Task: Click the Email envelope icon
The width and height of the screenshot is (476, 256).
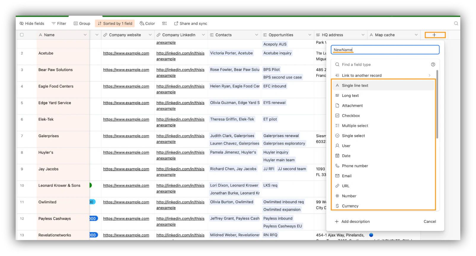Action: (337, 176)
